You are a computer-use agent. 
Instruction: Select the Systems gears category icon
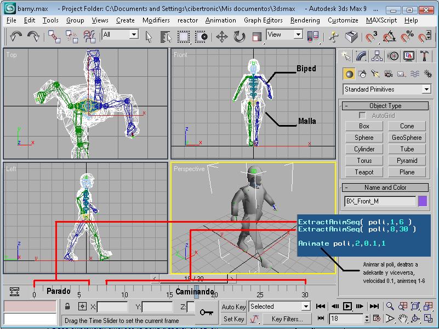coord(428,74)
